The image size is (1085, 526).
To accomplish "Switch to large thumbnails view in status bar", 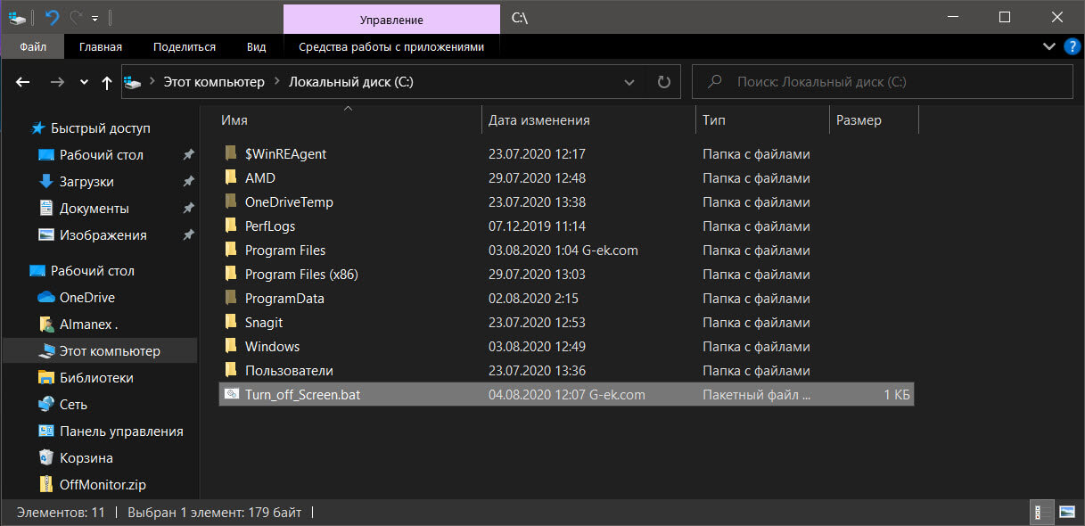I will [x=1066, y=513].
